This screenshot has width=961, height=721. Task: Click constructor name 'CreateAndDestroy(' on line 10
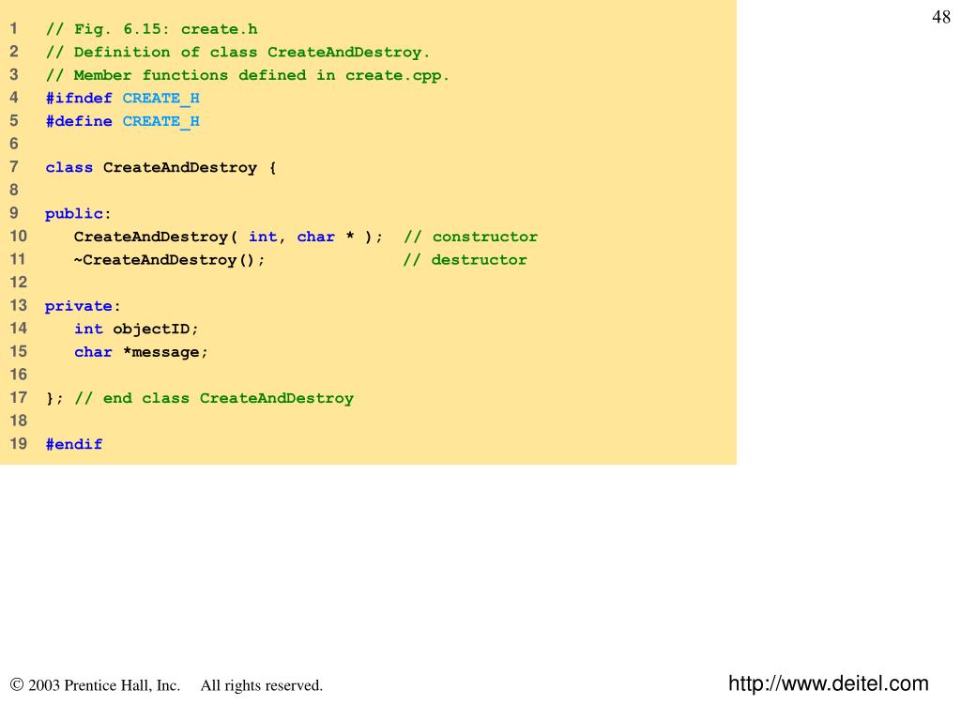[156, 238]
